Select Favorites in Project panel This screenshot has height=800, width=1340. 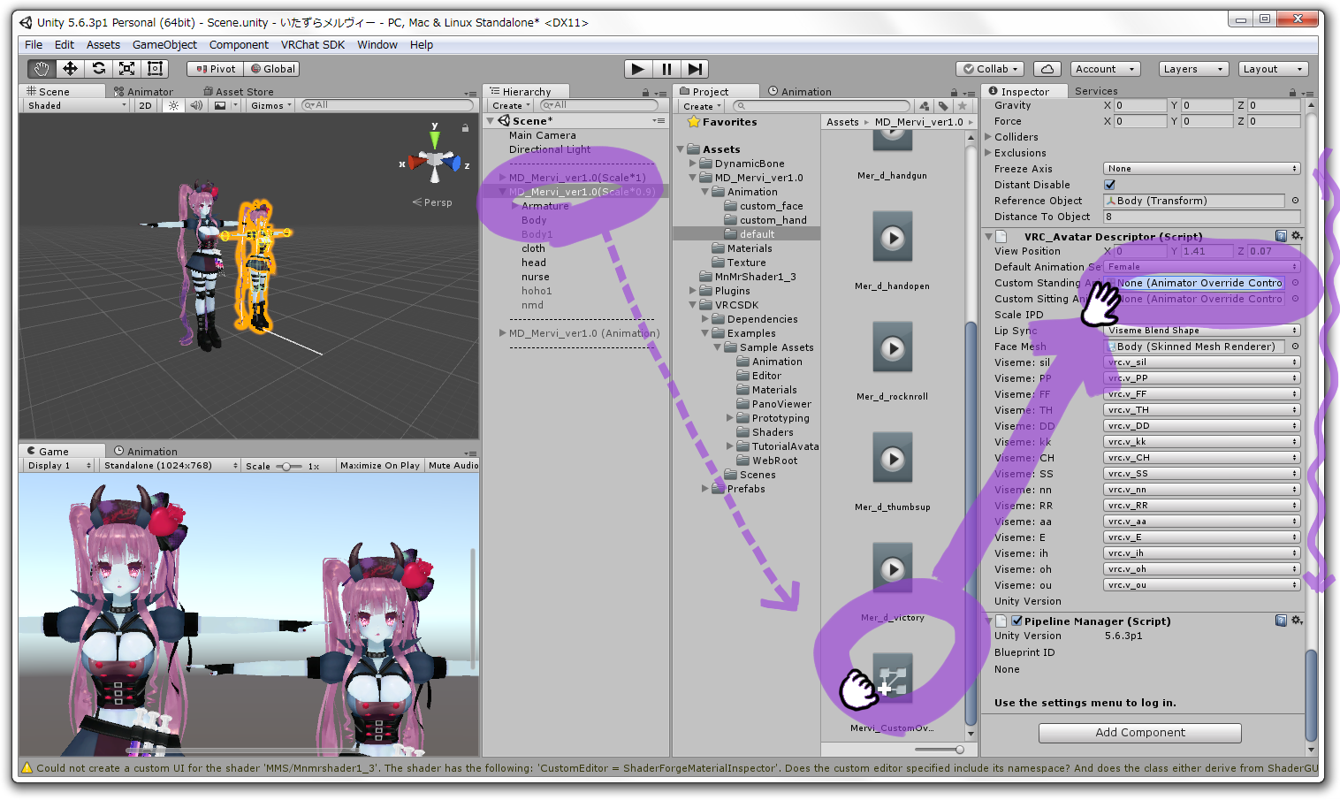(722, 122)
